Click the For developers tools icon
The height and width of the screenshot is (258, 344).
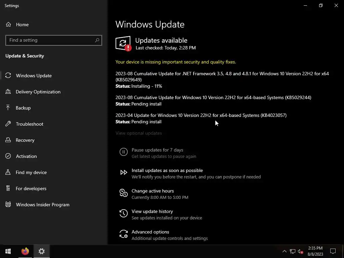8,188
